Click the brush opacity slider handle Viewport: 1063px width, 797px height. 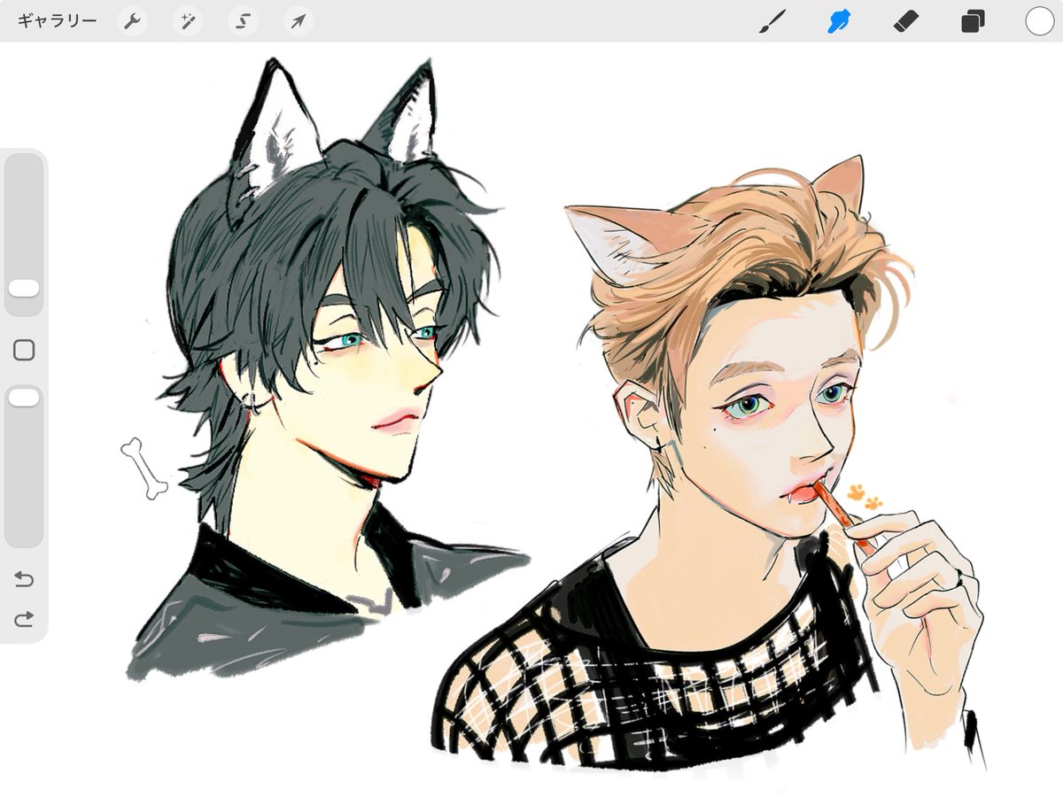click(x=24, y=398)
